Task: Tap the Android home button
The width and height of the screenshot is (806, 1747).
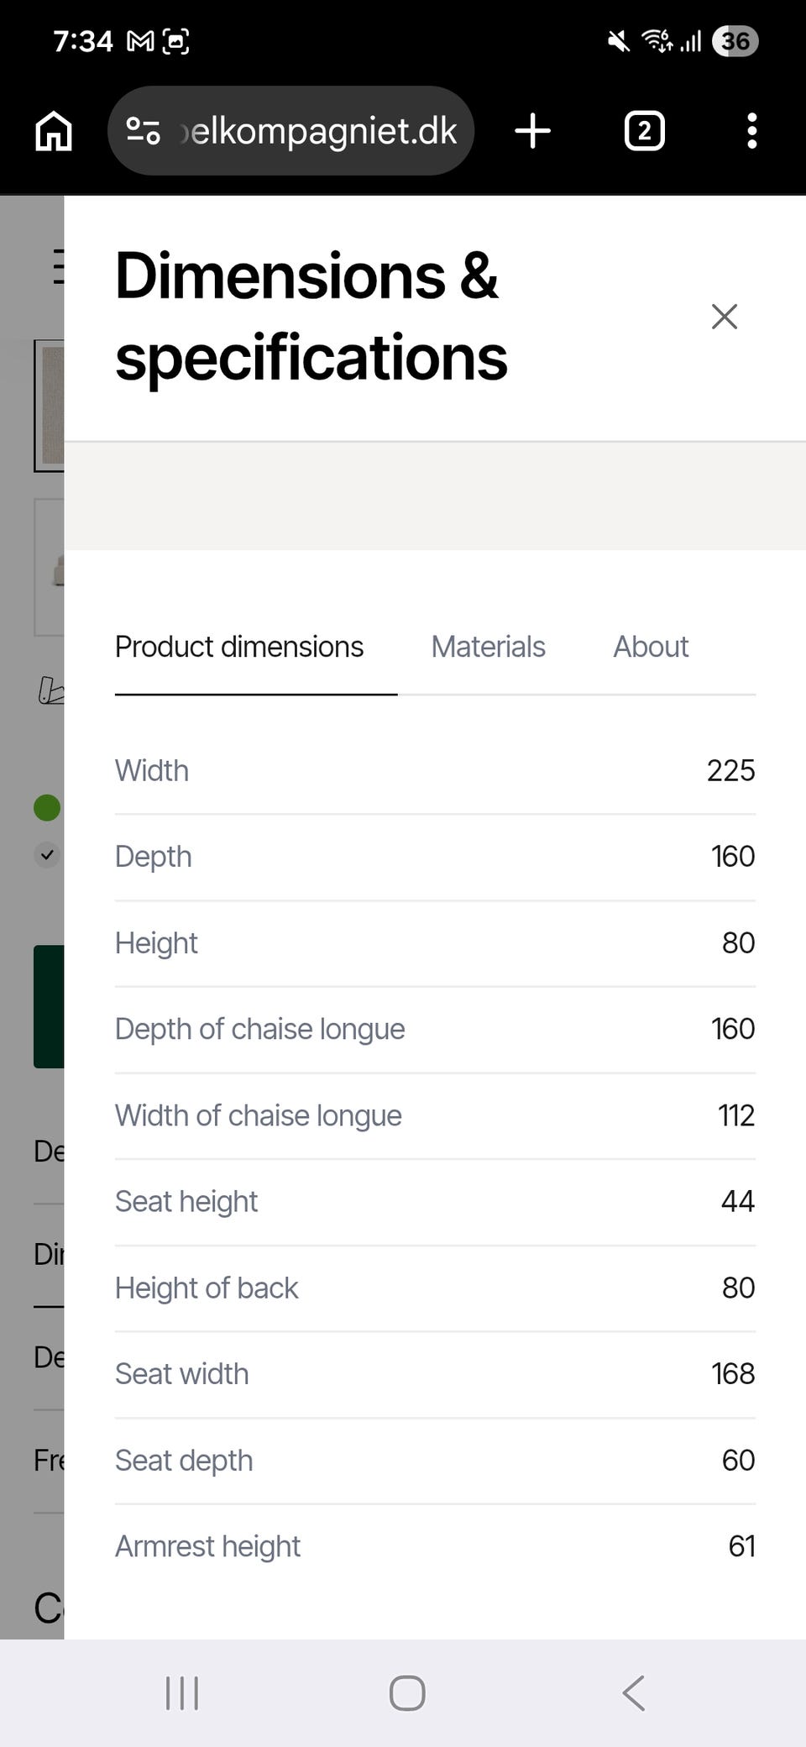Action: (x=407, y=1693)
